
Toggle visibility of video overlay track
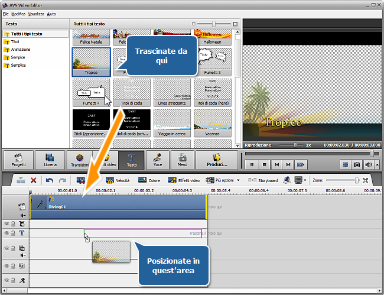point(6,248)
